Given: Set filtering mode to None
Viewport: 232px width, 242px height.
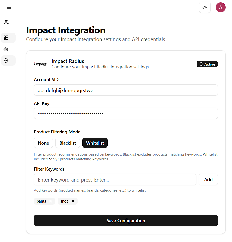Looking at the screenshot, I should click(43, 143).
